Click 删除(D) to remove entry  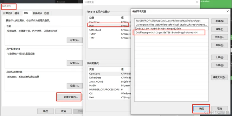point(219,45)
